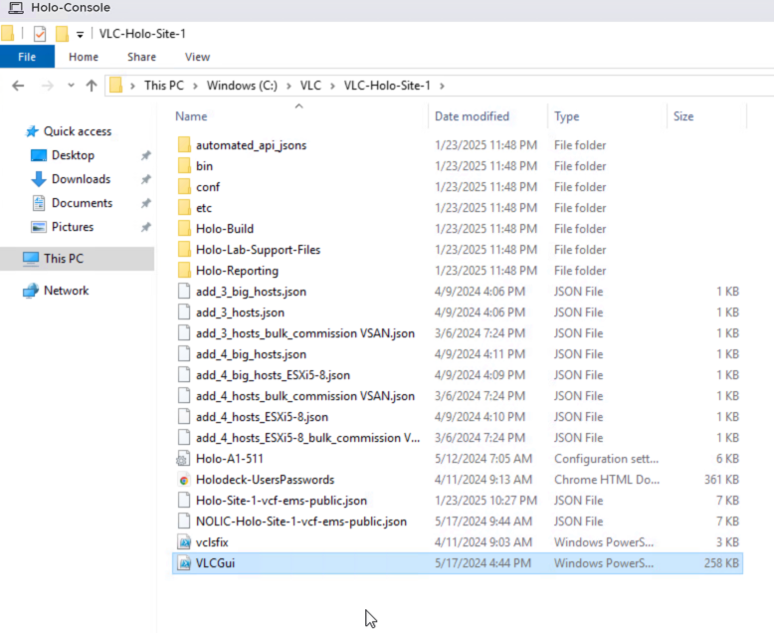Select add_4_hosts_ESXi5-8_bulk_commission V... file name
Image resolution: width=774 pixels, height=633 pixels.
(308, 438)
